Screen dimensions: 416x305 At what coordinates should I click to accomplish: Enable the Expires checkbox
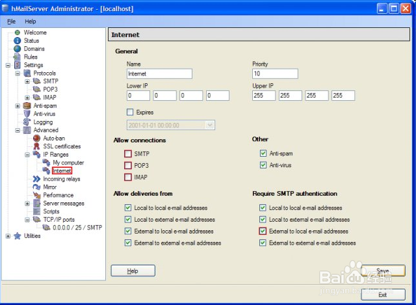tap(130, 112)
